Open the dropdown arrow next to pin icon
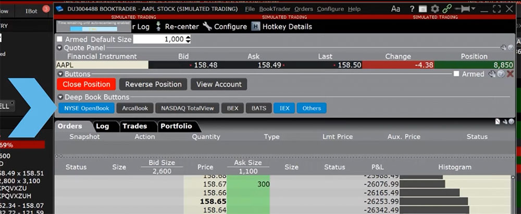521x214 pixels. pos(473,9)
